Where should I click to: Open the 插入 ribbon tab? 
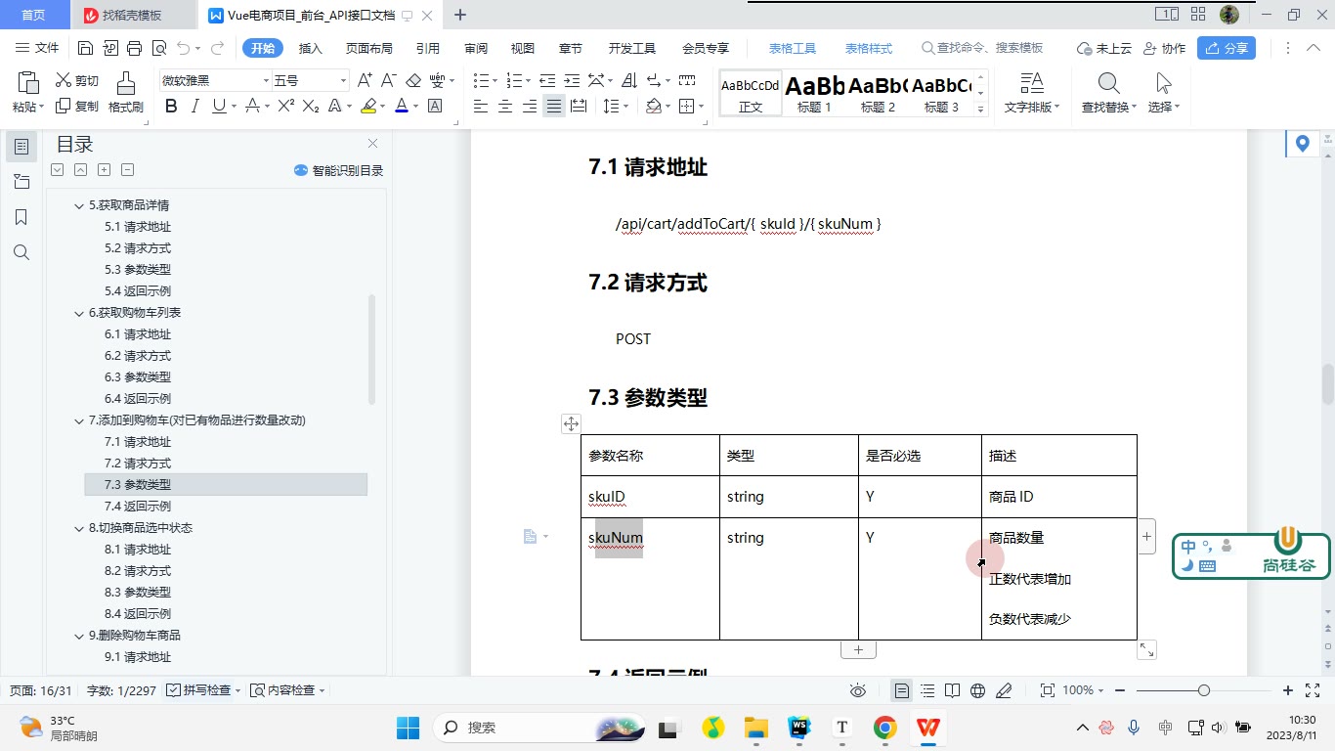click(x=310, y=48)
